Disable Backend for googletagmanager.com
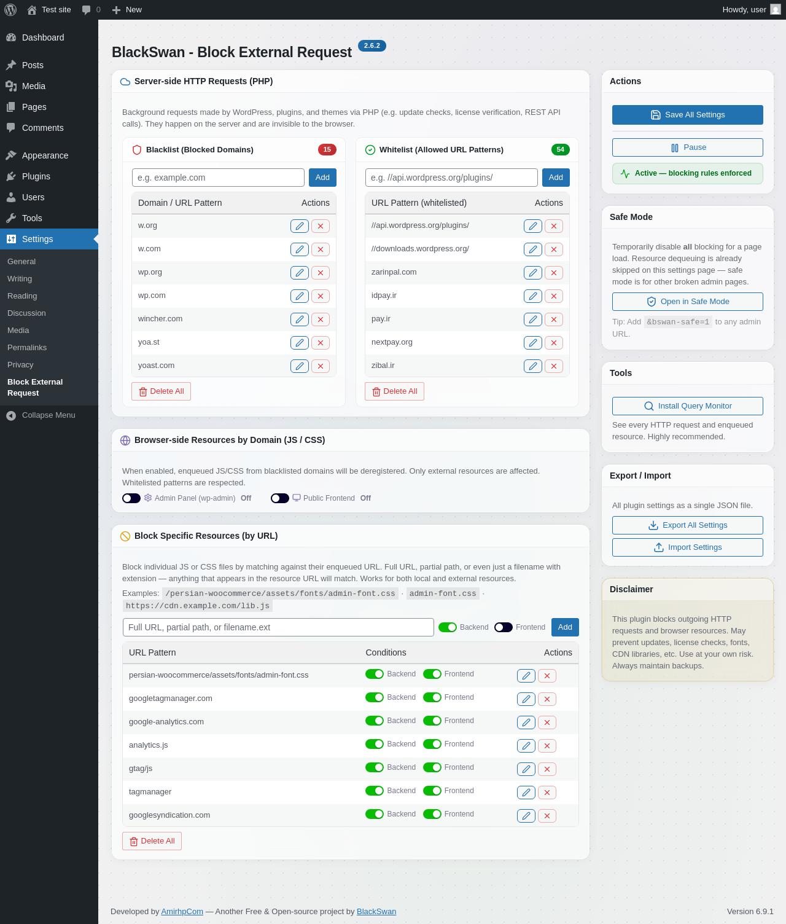786x924 pixels. coord(375,697)
